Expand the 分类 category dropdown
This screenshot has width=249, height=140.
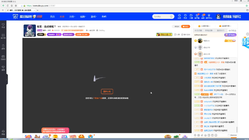pyautogui.click(x=72, y=16)
